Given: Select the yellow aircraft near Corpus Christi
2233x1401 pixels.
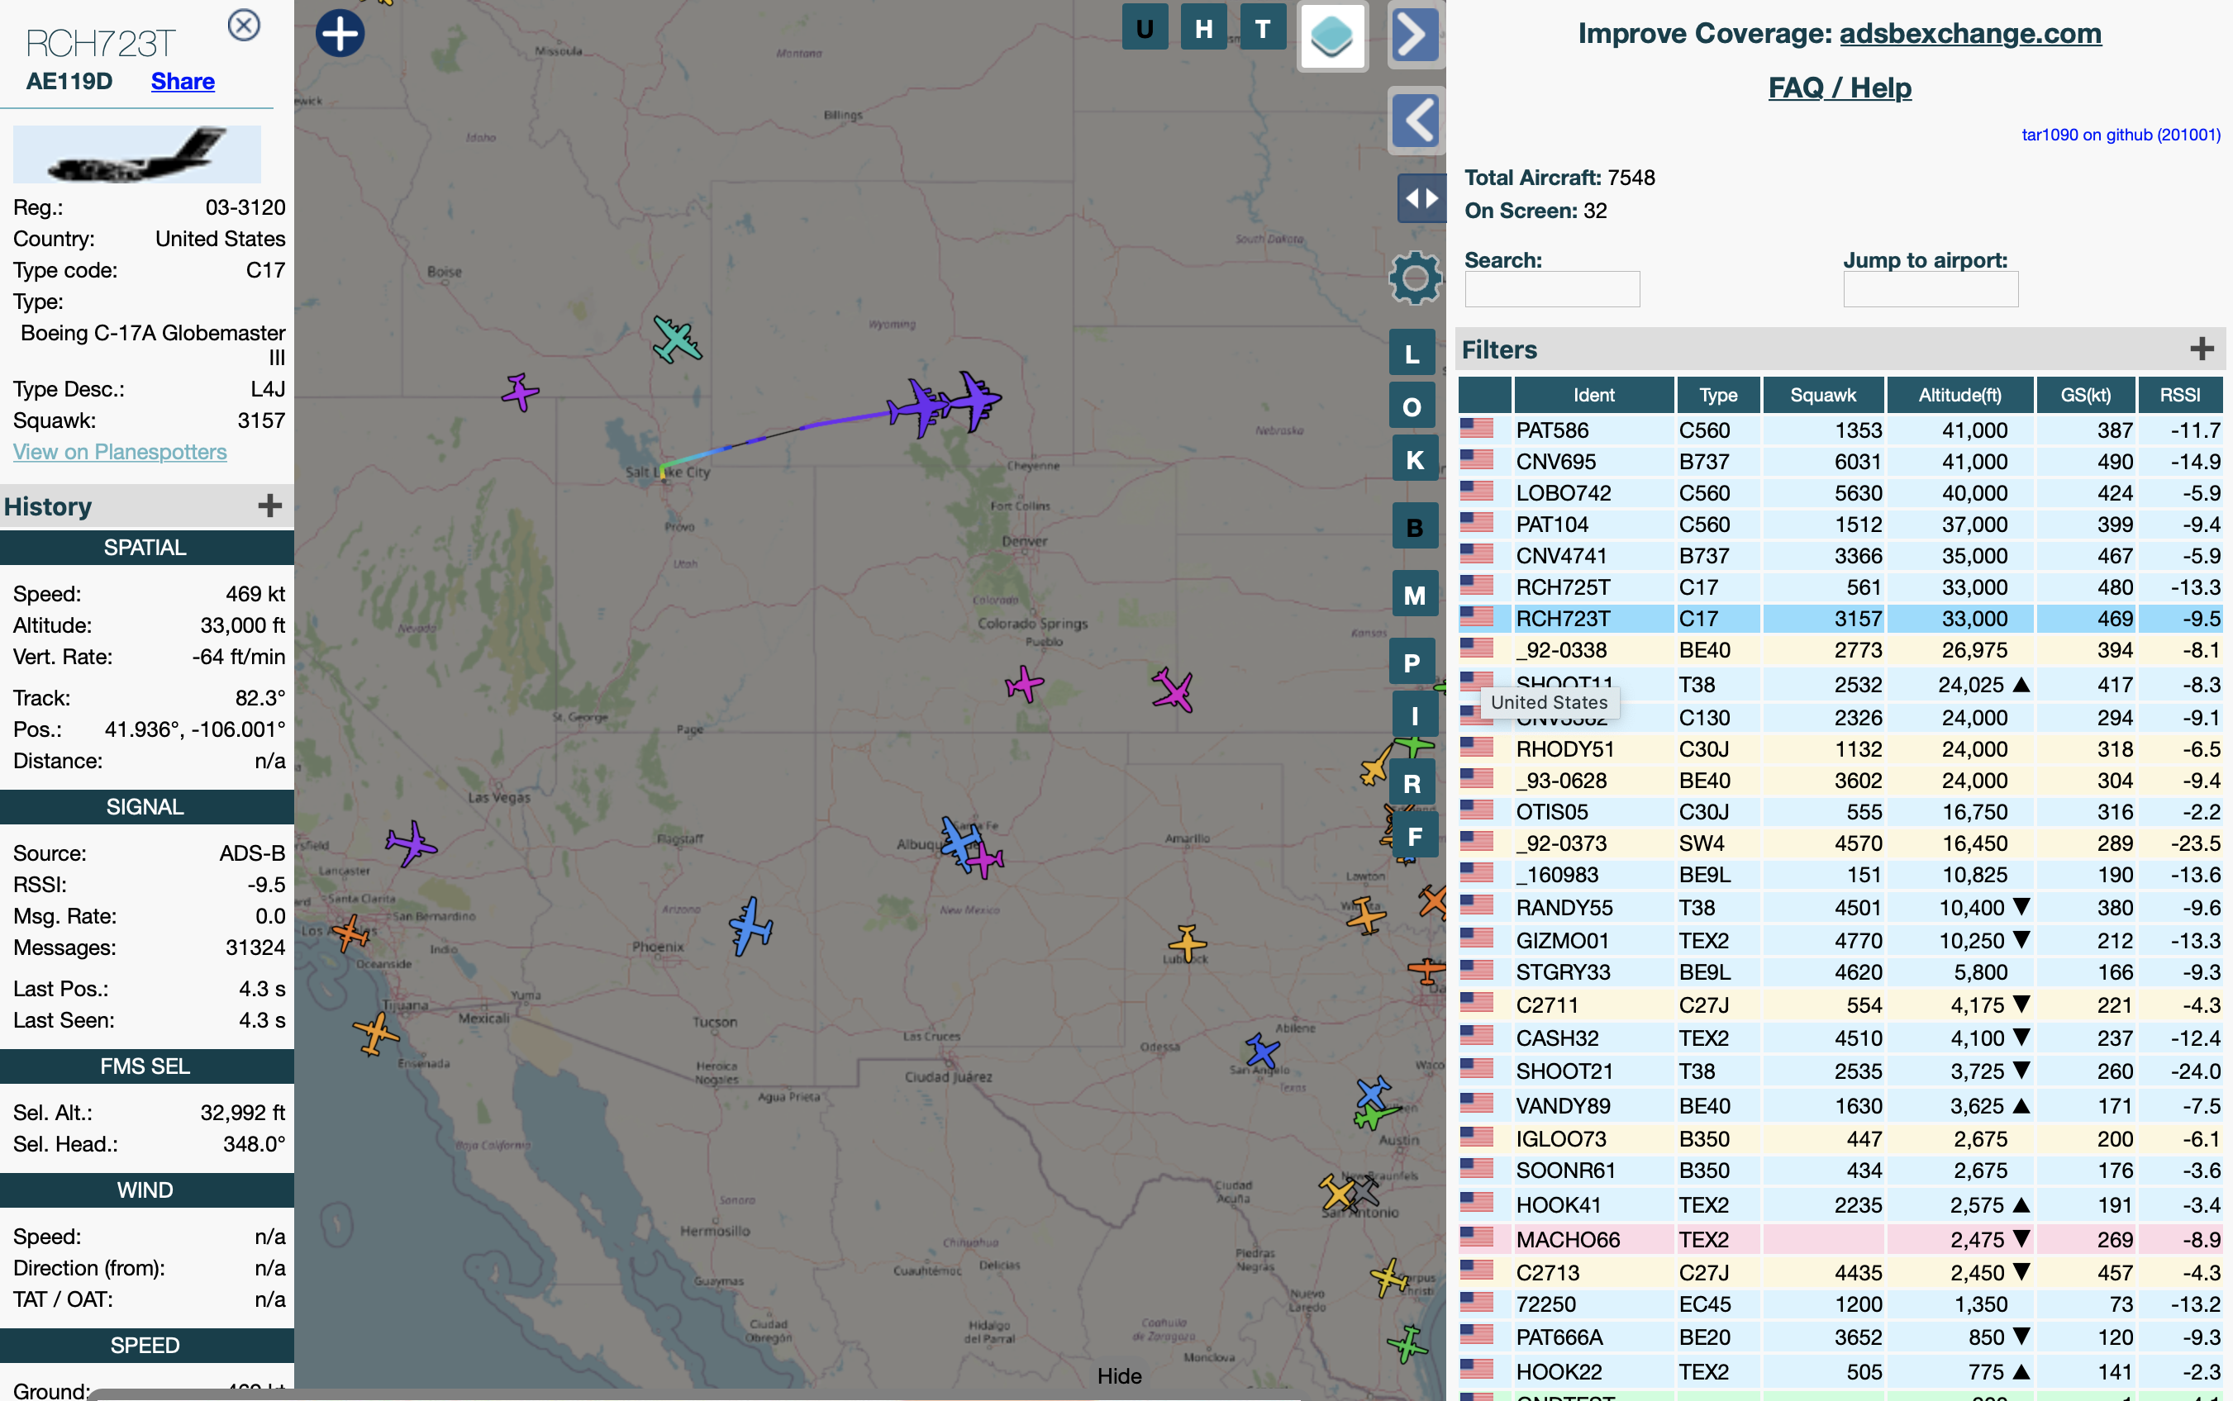Looking at the screenshot, I should coord(1388,1278).
